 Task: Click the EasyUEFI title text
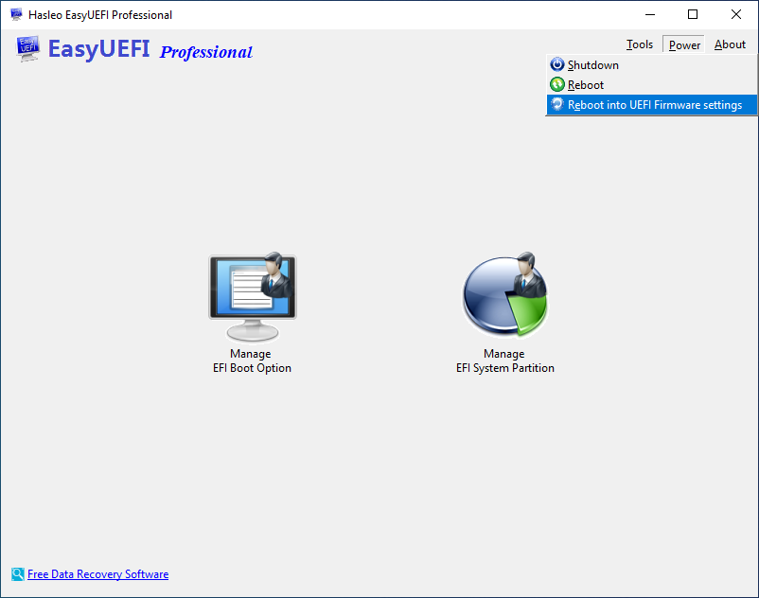[x=98, y=49]
